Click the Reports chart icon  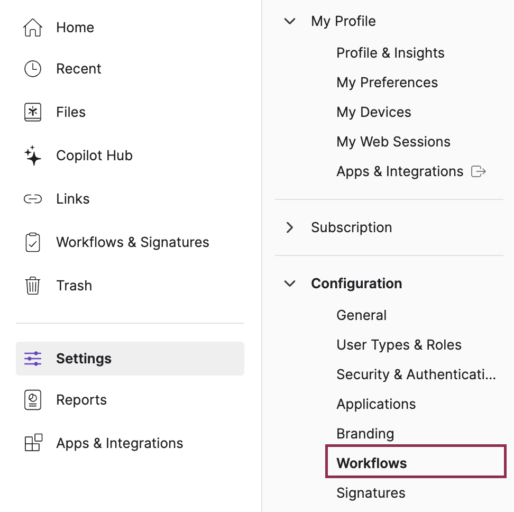tap(33, 400)
